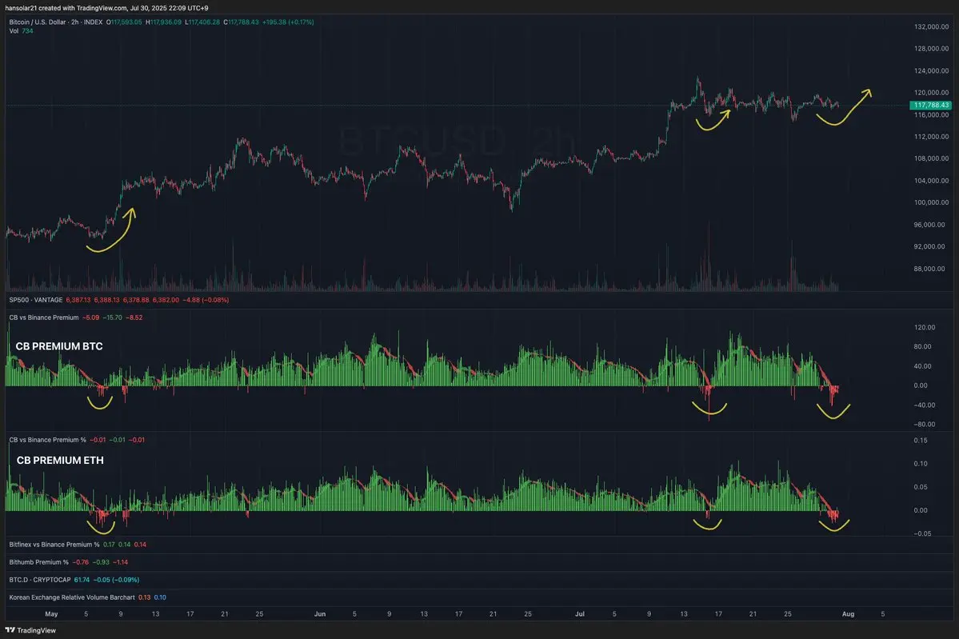
Task: Click the 108,000.00 price axis label
Action: [x=931, y=158]
